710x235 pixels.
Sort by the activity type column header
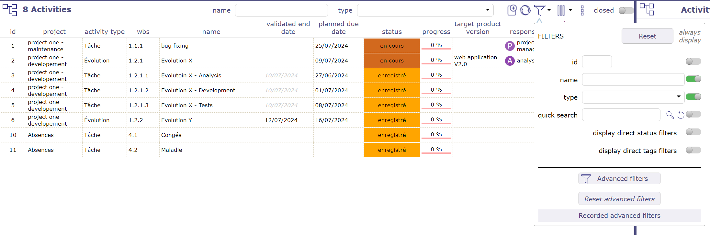pyautogui.click(x=105, y=32)
